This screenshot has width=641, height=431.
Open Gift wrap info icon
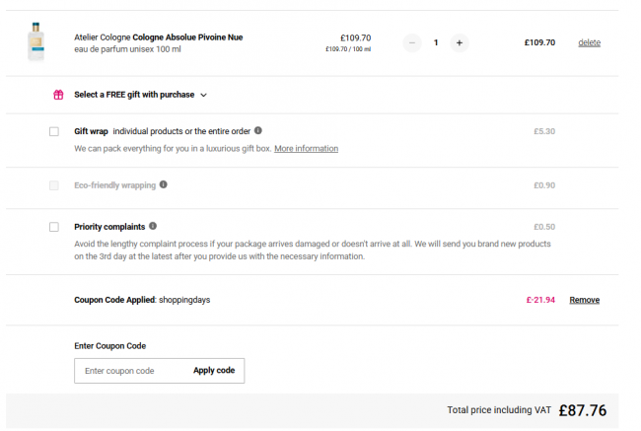[258, 130]
